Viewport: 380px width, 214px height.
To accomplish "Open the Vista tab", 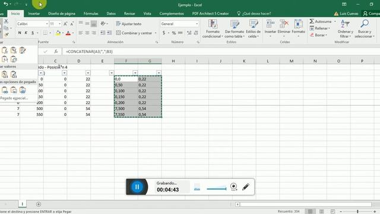I will (x=147, y=14).
